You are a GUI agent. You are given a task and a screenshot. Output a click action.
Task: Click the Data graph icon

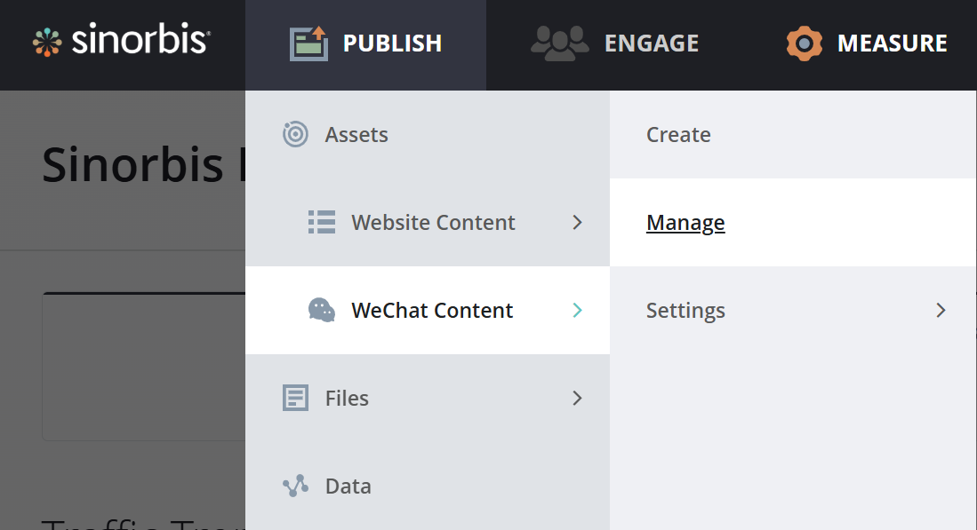pyautogui.click(x=295, y=486)
